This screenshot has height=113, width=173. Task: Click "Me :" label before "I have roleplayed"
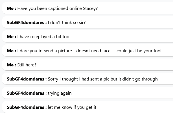click(x=11, y=37)
